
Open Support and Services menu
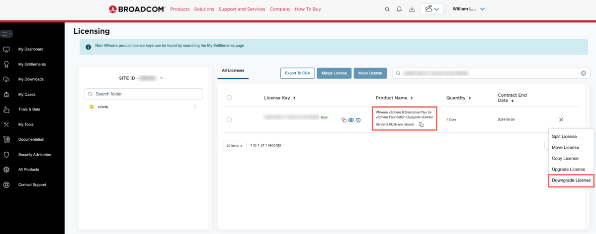(242, 9)
